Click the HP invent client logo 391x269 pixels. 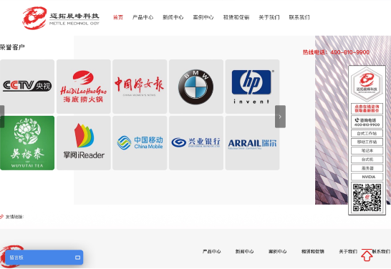point(252,87)
